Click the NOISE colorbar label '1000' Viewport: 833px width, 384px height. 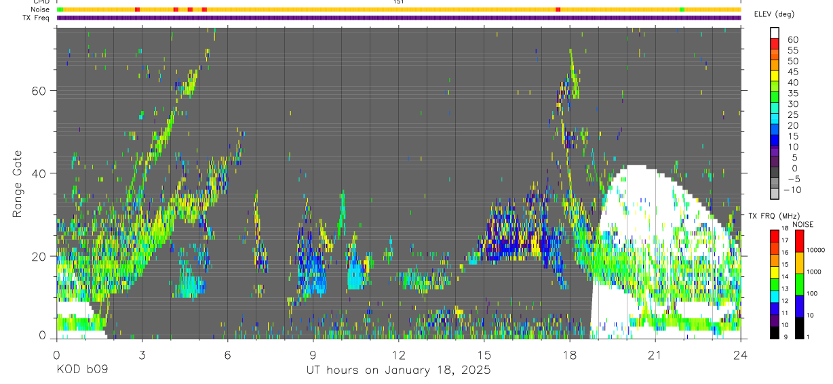[x=814, y=272]
